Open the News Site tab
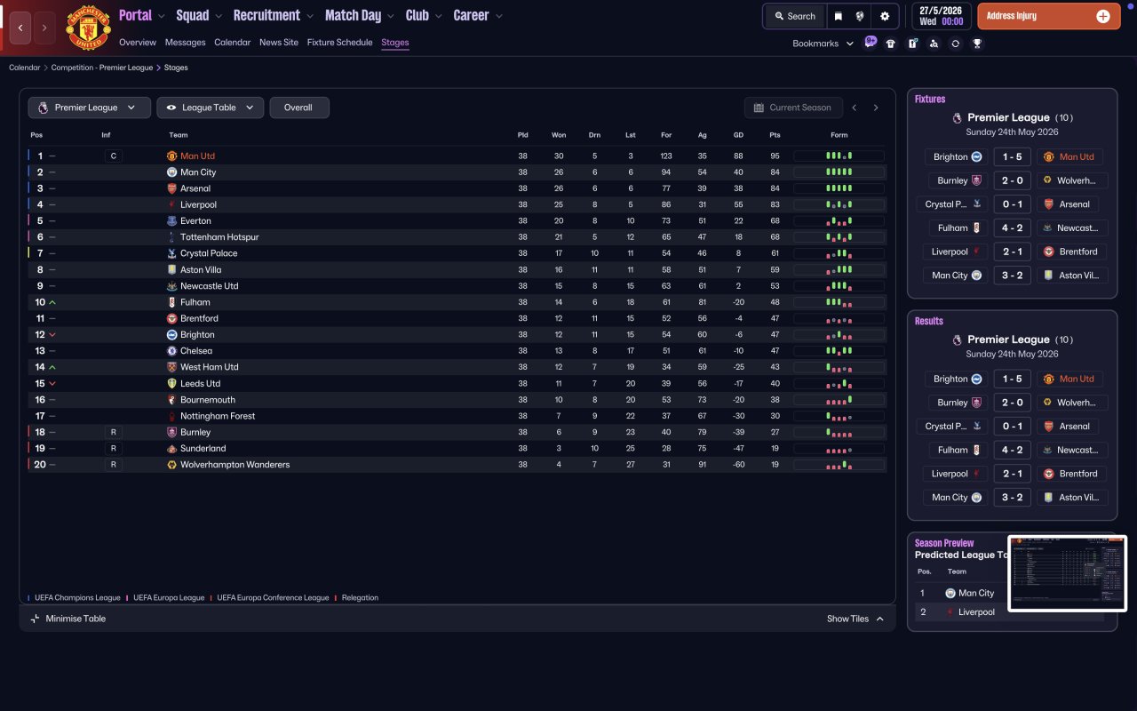This screenshot has height=711, width=1137. (x=279, y=43)
